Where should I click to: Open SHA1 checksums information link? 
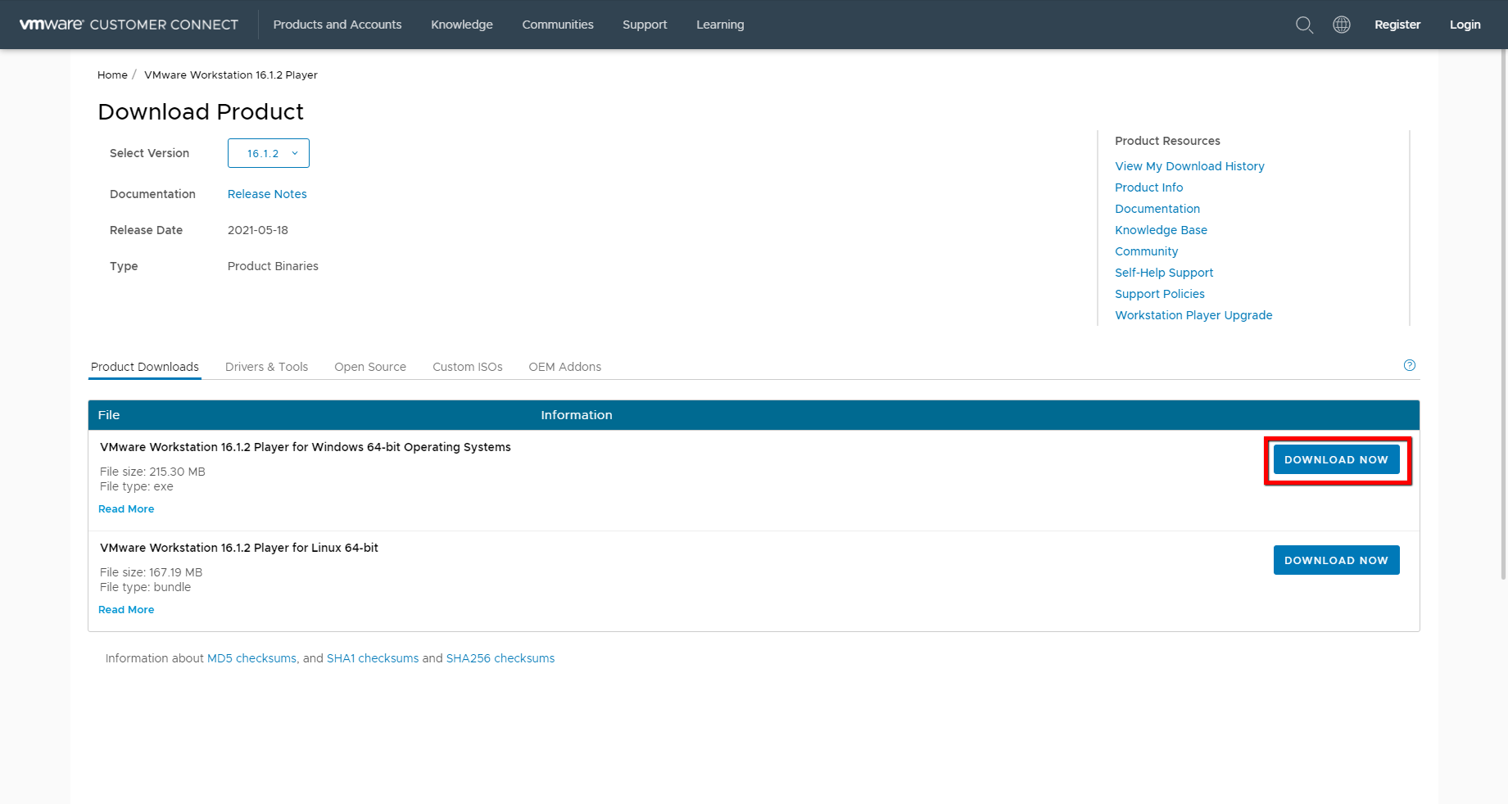373,658
